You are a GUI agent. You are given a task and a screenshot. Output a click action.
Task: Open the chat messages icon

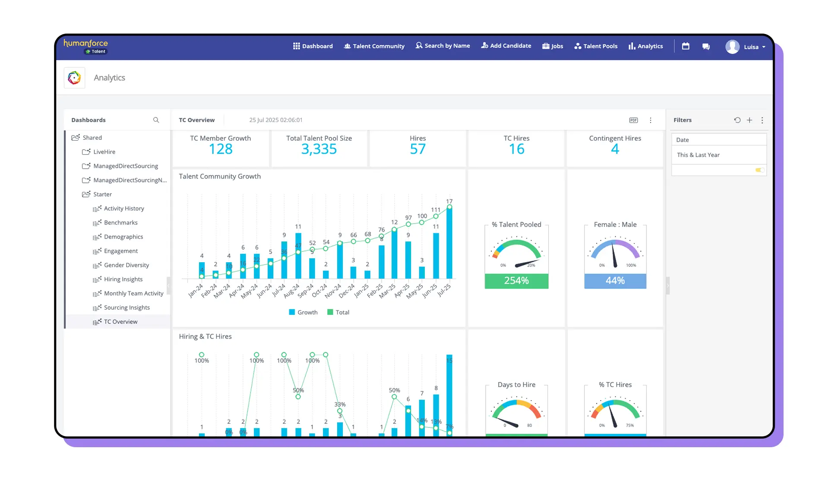point(706,47)
